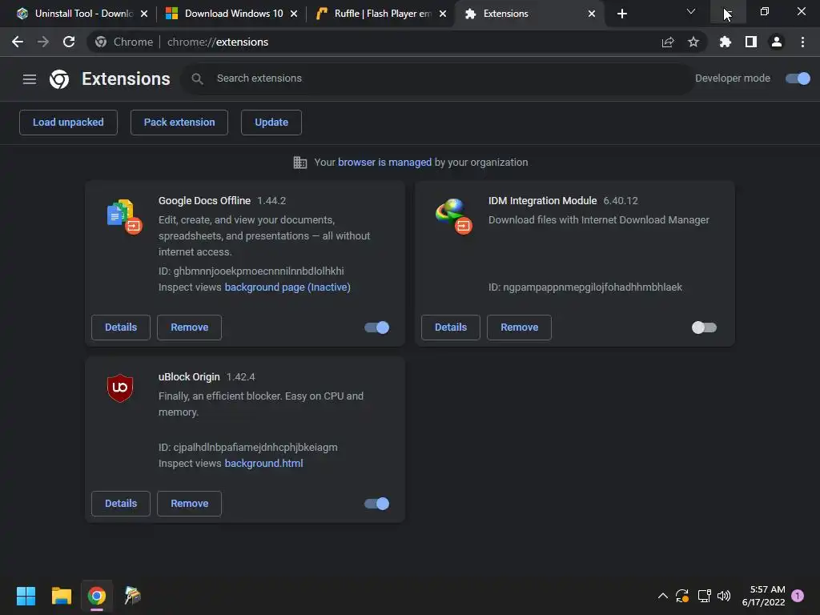Disable Developer mode toggle
This screenshot has width=820, height=615.
point(798,78)
